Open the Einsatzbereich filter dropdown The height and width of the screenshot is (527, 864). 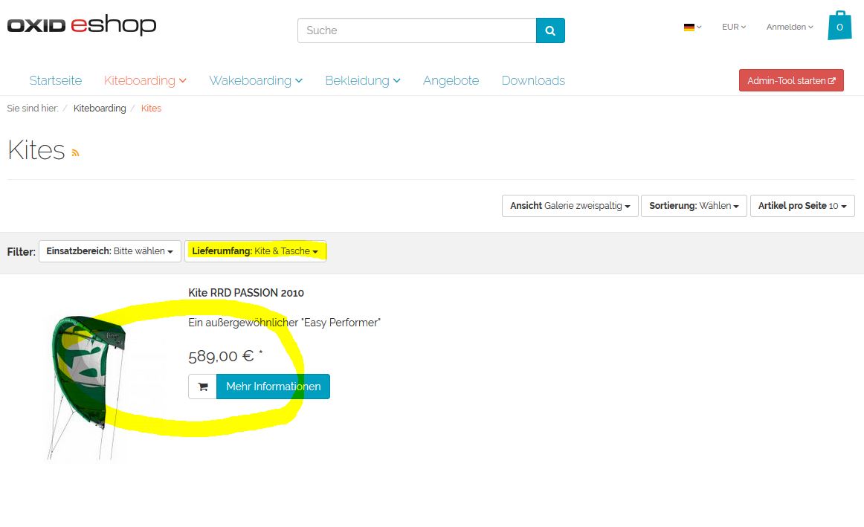[x=109, y=251]
